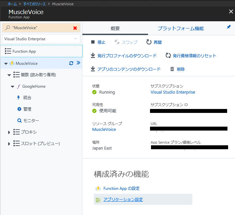
Task: Open the Visual Studio Enterprise subscription dropdown
Action: 41,39
